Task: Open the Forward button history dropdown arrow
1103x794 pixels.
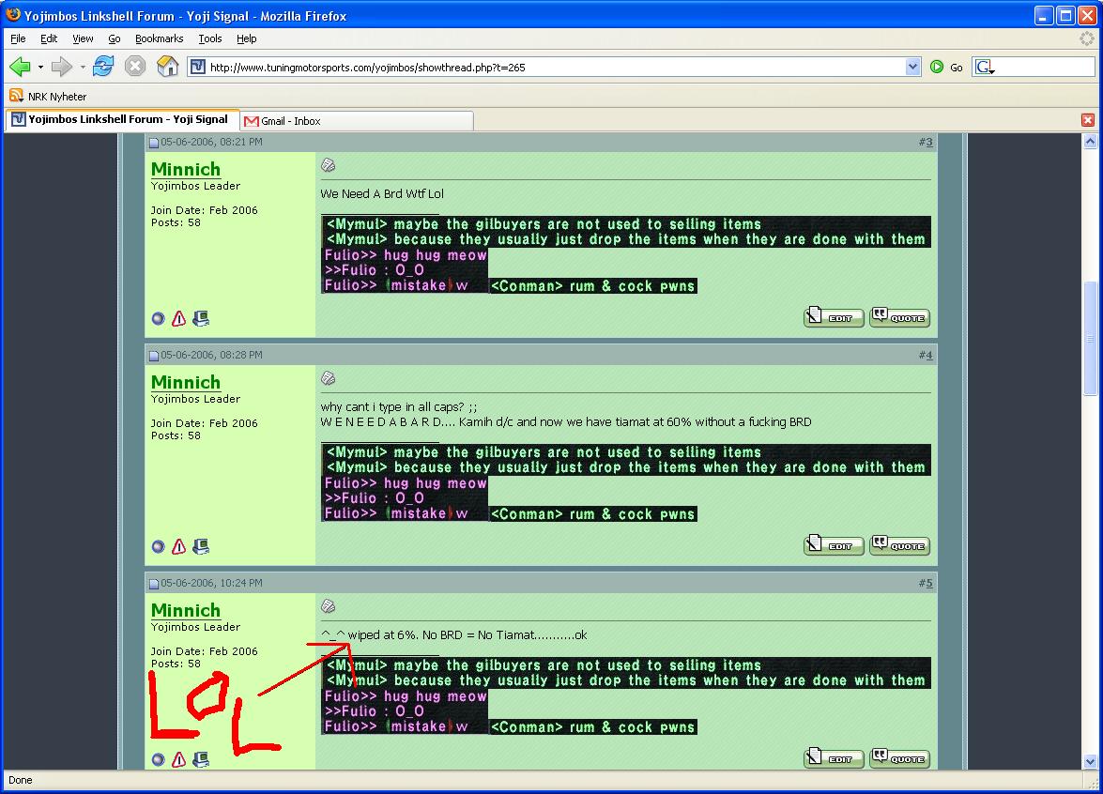Action: (83, 67)
